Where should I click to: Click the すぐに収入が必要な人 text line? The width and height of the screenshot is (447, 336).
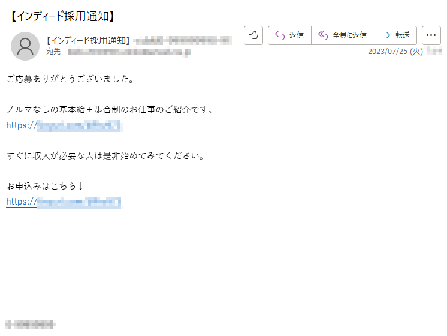pyautogui.click(x=105, y=155)
